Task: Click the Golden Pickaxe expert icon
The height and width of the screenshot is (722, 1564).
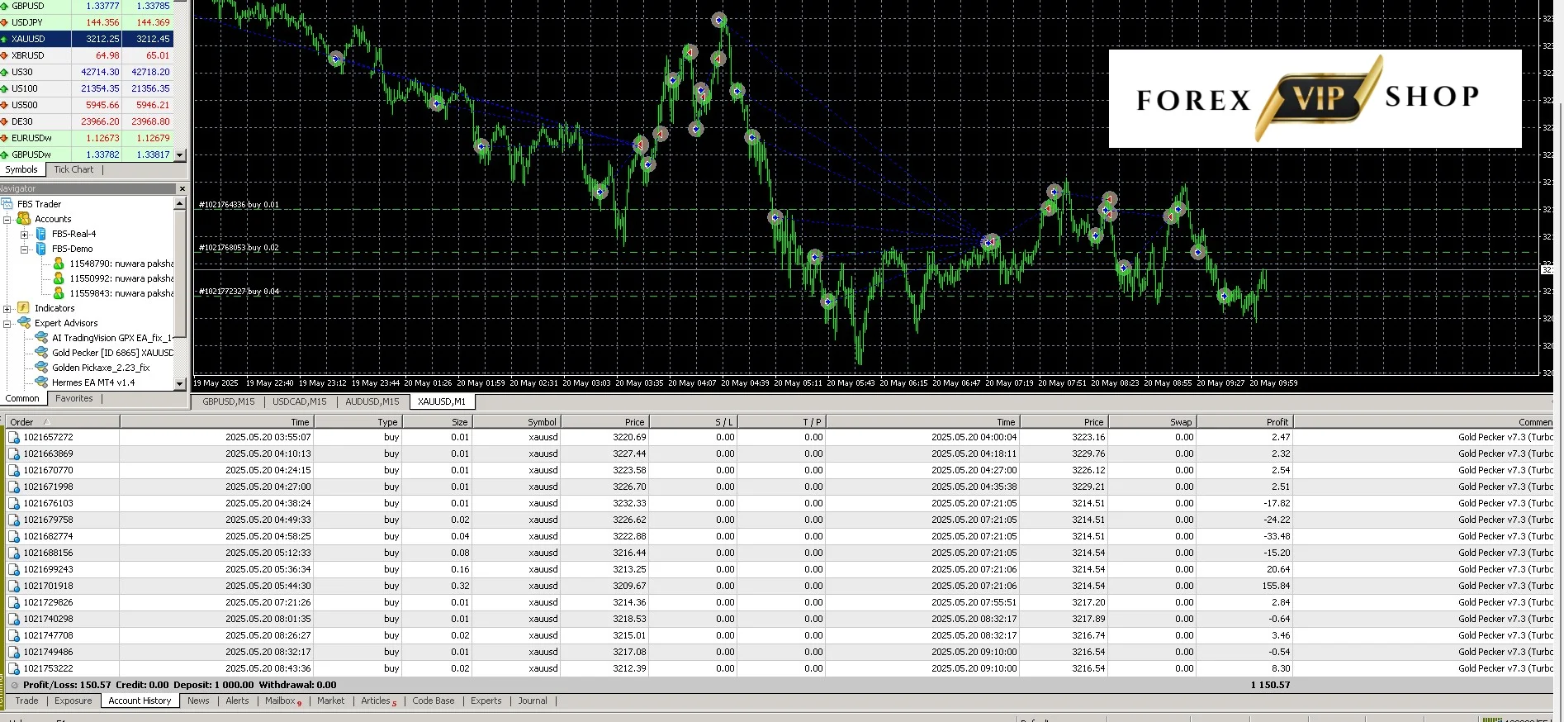Action: pyautogui.click(x=41, y=368)
